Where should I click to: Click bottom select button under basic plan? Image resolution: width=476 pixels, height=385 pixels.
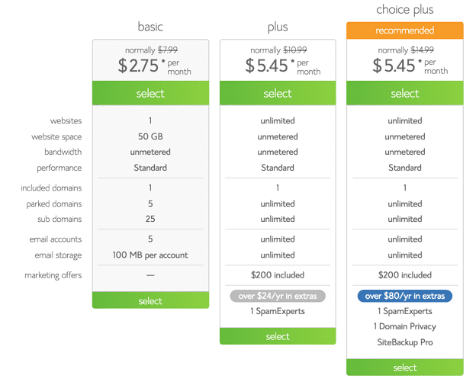(150, 300)
